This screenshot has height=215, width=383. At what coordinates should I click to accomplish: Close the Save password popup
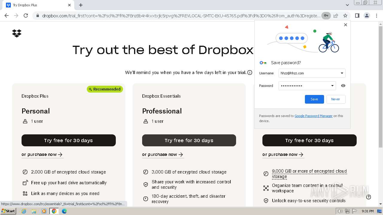tap(346, 25)
